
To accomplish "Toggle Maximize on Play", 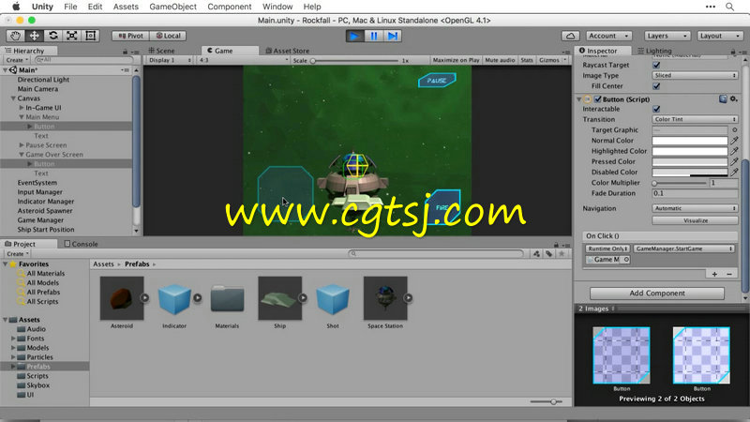I will pos(456,60).
